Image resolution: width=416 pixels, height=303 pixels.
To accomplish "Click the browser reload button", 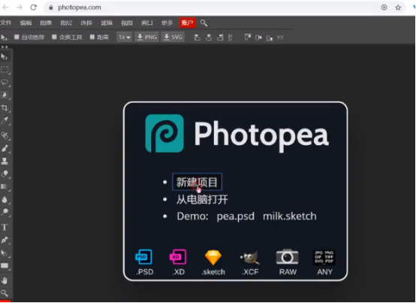I will [34, 8].
